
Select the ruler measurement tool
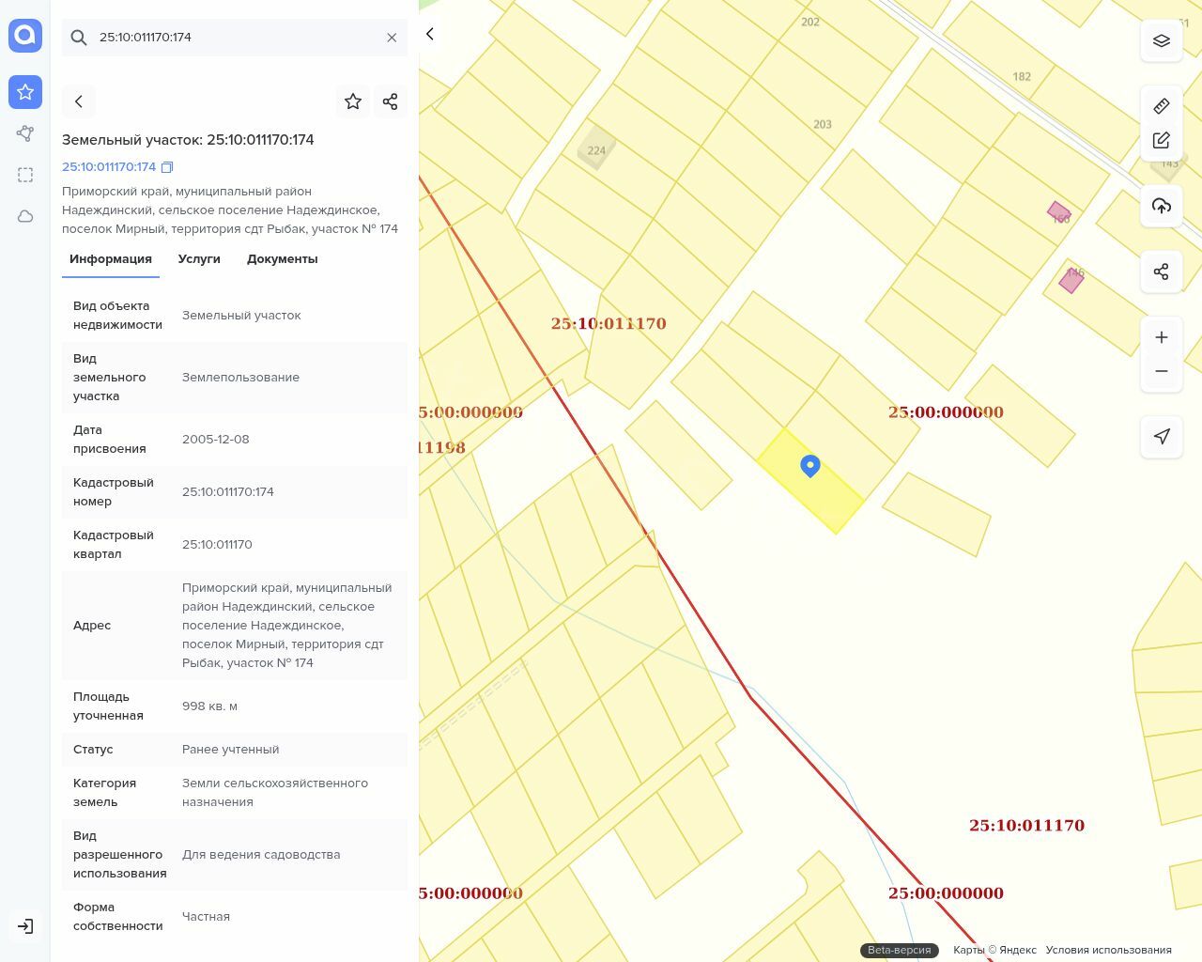[x=1161, y=105]
